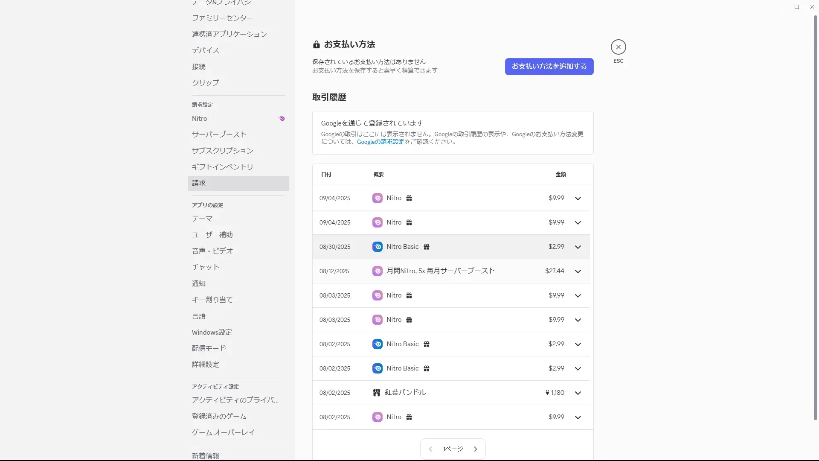
Task: Click the gift icon next to Nitro Basic on 08/30/2025
Action: click(426, 247)
